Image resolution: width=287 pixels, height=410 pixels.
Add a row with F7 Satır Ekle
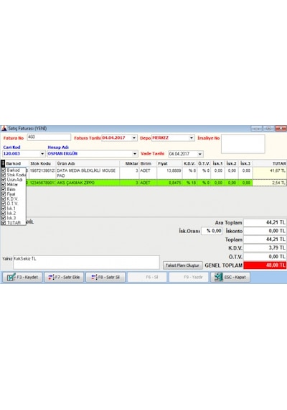64,277
